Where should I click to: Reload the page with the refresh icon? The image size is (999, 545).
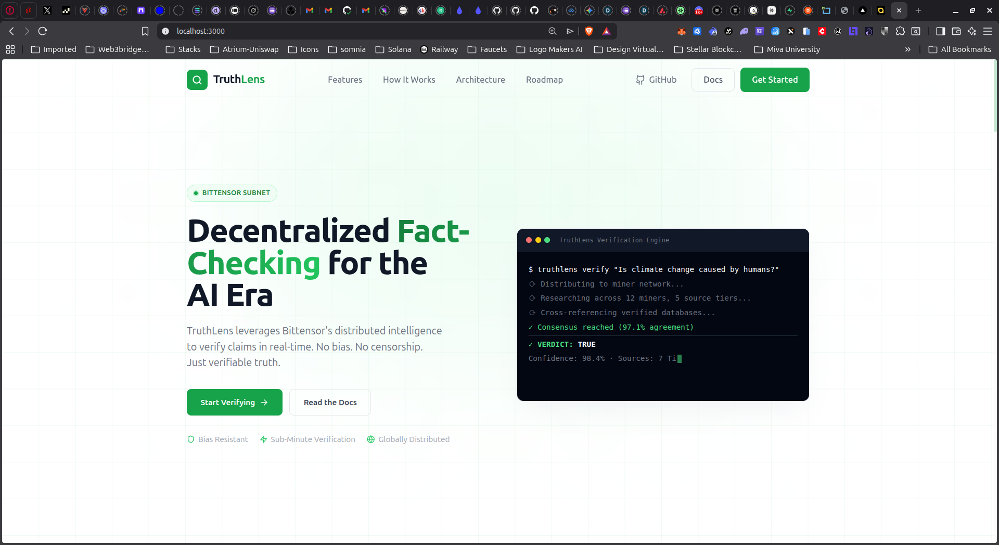pyautogui.click(x=43, y=31)
